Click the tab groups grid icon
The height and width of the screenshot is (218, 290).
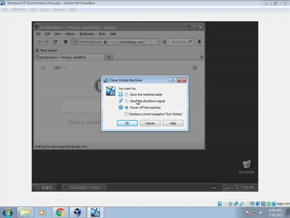pos(202,57)
